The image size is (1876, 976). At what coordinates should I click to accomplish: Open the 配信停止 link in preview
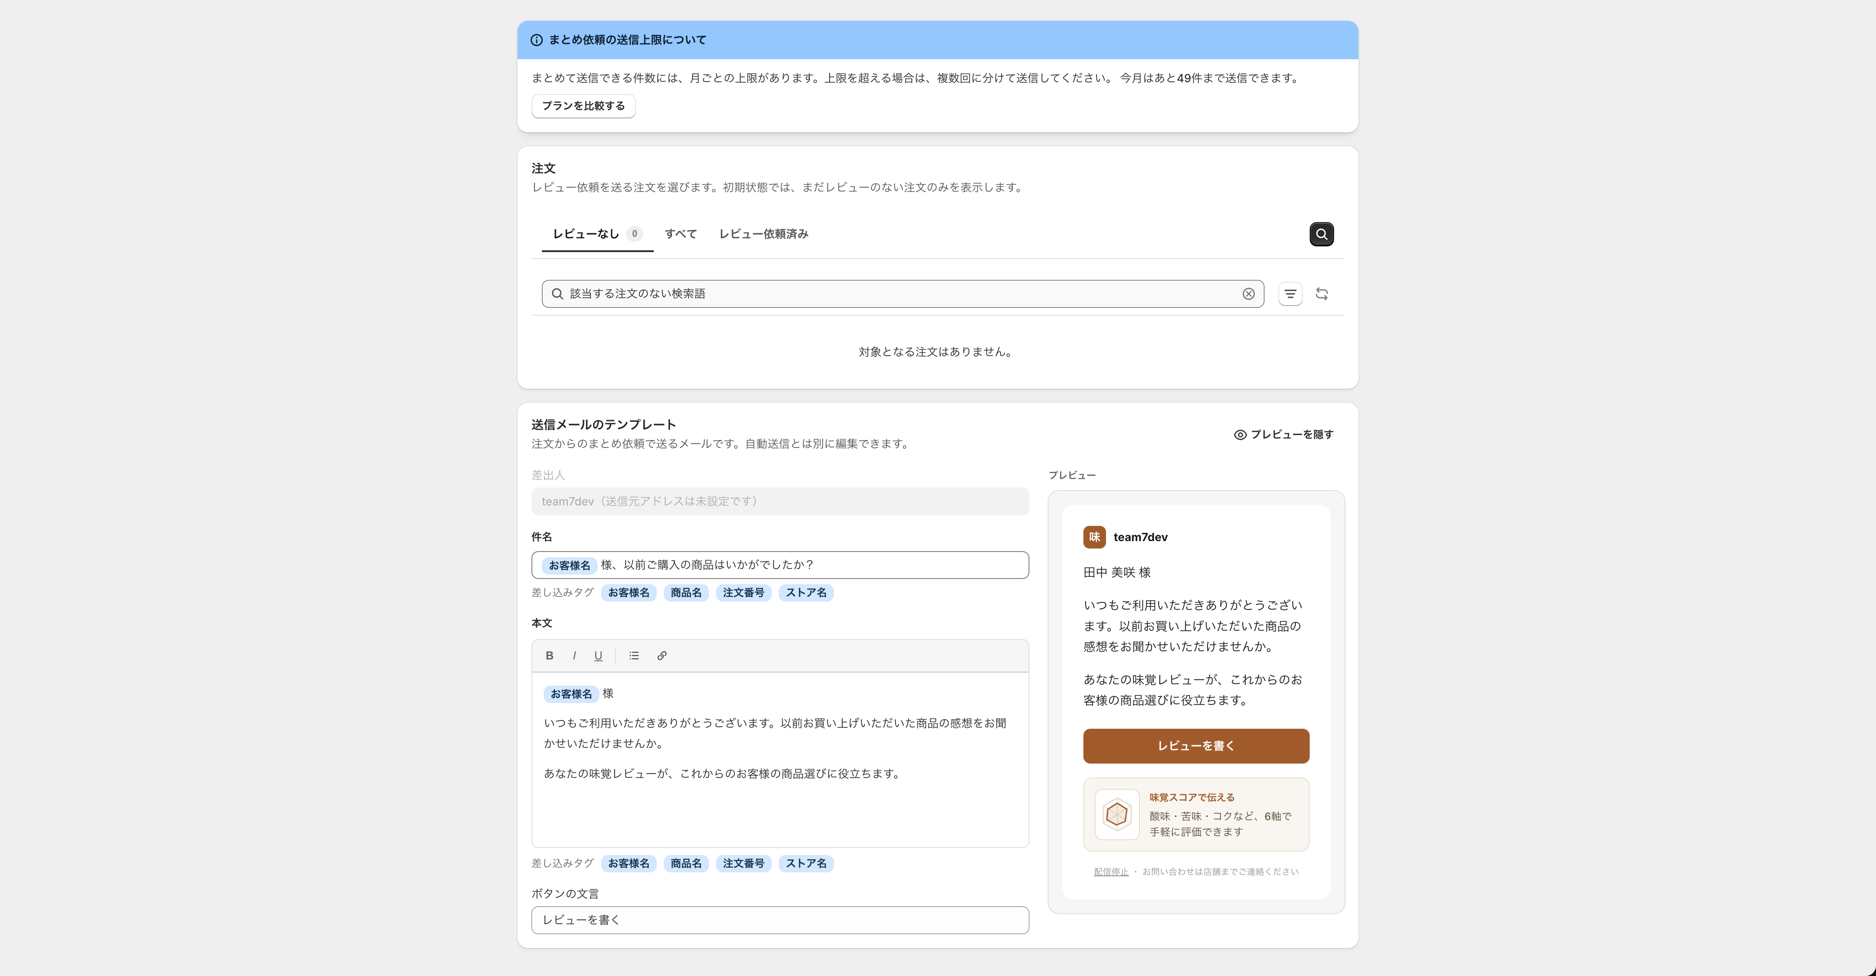coord(1111,872)
